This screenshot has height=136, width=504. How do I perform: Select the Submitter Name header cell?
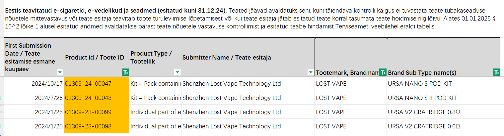[227, 58]
